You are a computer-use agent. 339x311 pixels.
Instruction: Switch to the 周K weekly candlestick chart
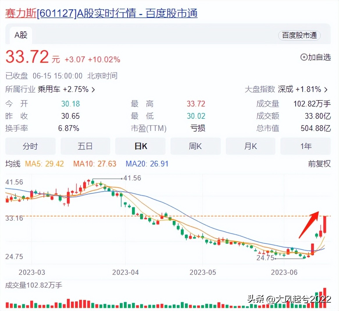(195, 146)
